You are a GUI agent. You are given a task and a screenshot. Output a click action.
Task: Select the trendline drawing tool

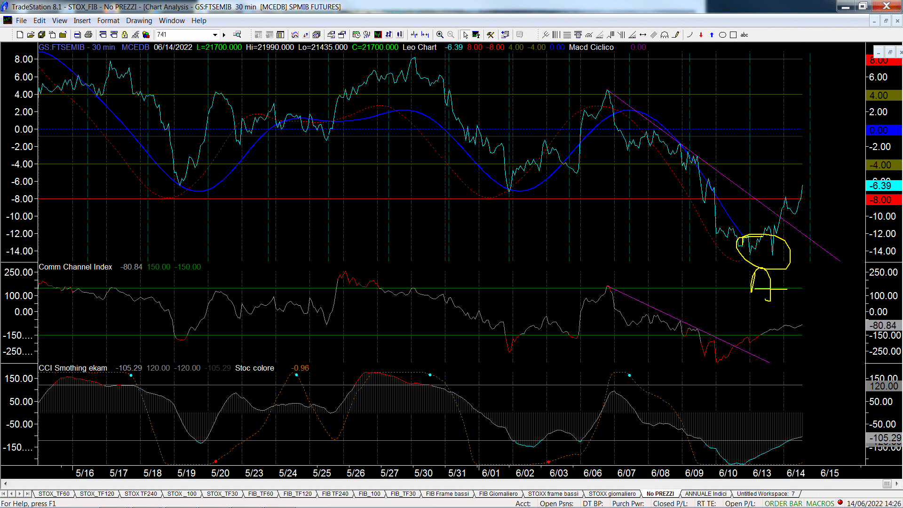[632, 35]
